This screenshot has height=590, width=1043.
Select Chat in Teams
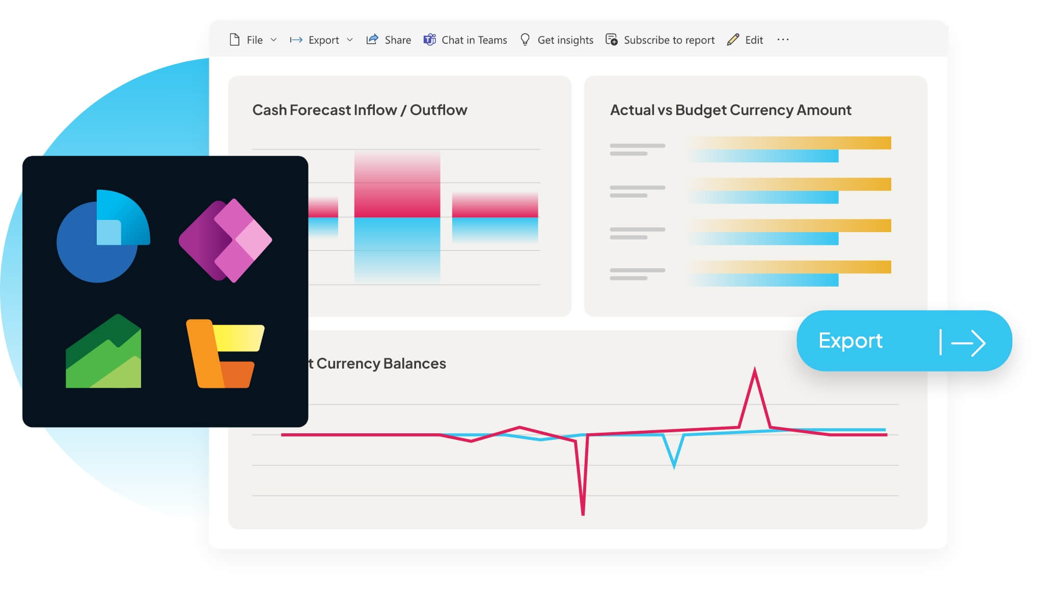coord(474,40)
